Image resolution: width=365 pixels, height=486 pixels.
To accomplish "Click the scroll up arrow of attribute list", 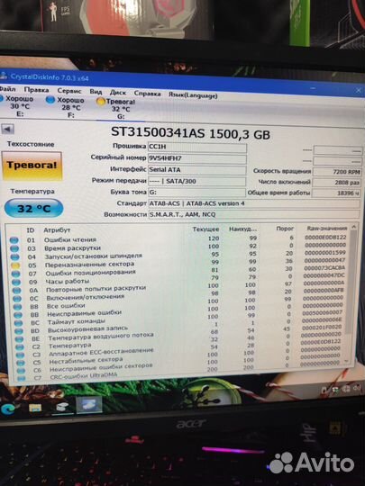I will point(353,227).
